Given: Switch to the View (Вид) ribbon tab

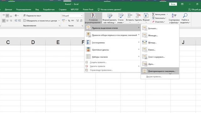Looking at the screenshot, I should [37, 9].
